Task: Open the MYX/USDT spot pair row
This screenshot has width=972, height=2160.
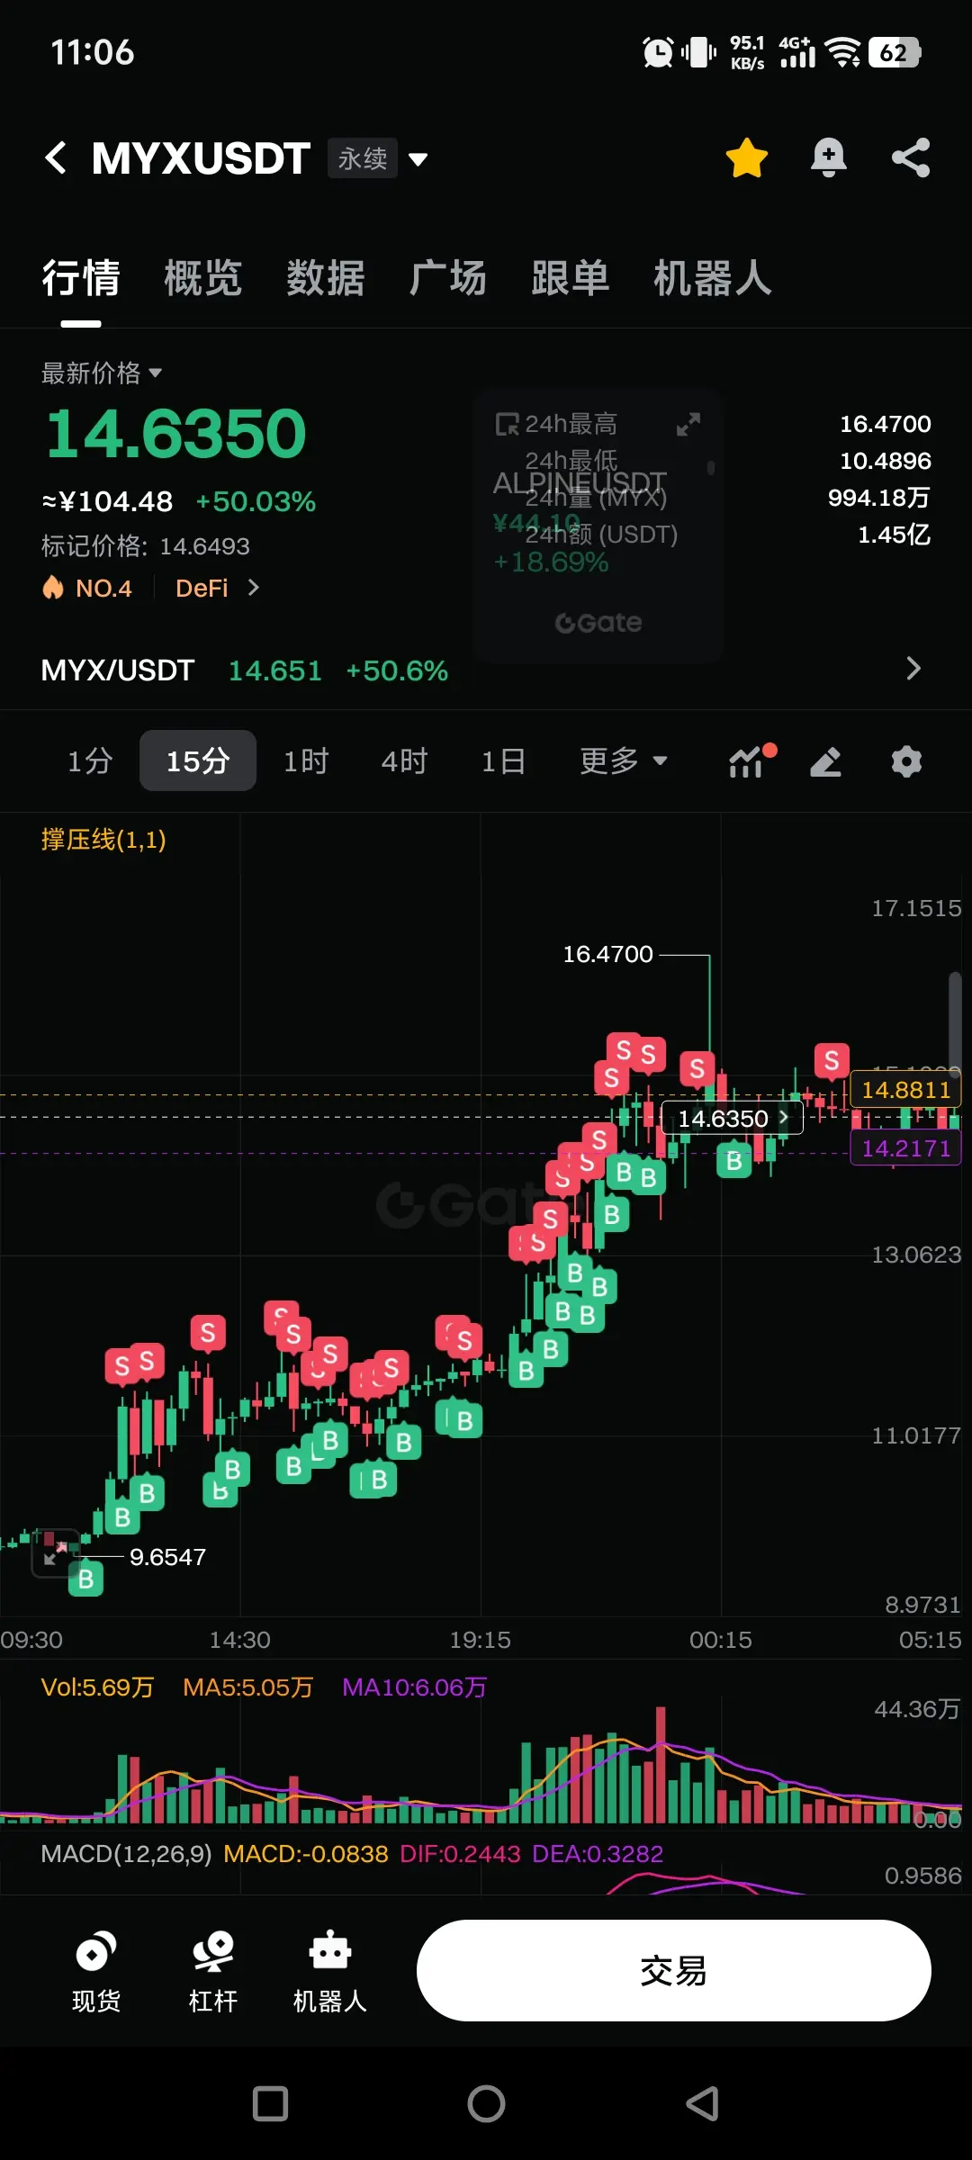Action: pos(486,670)
